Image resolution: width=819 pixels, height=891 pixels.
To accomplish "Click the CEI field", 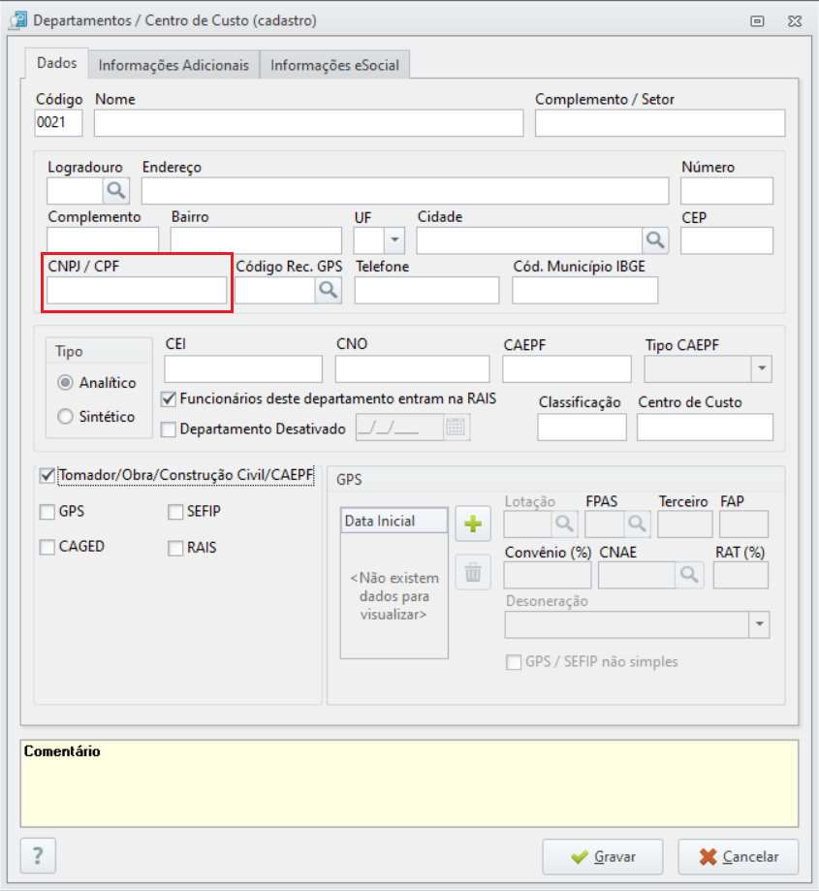I will pyautogui.click(x=243, y=369).
